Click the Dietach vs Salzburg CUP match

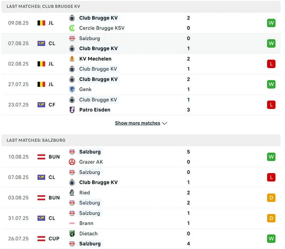tap(142, 238)
